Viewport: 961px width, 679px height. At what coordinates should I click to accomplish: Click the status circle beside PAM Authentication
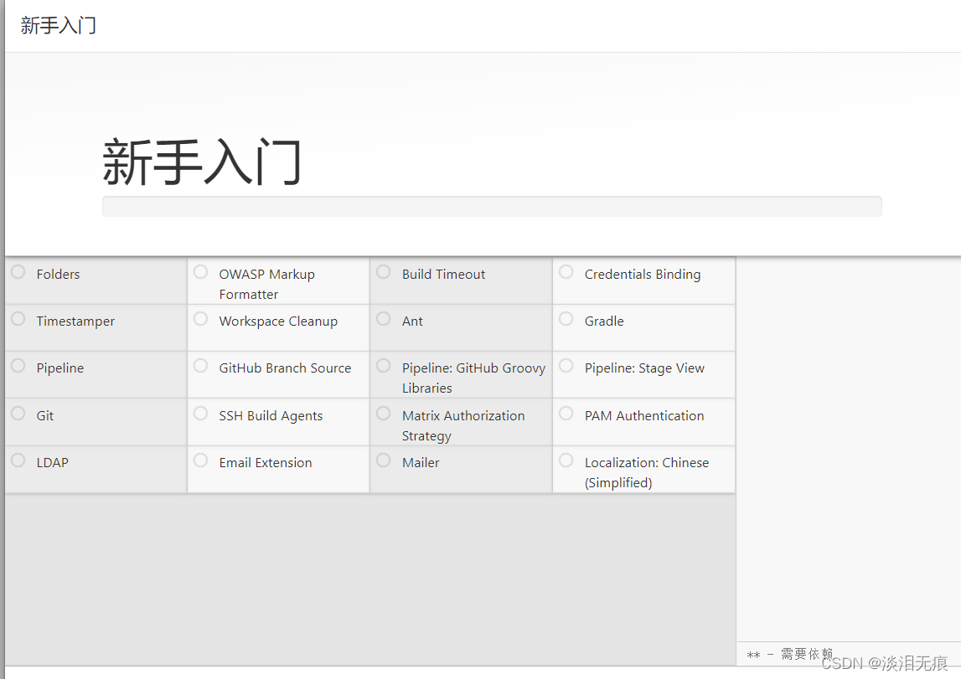pyautogui.click(x=566, y=414)
